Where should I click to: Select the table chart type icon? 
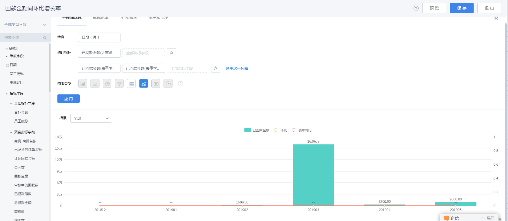[x=131, y=84]
